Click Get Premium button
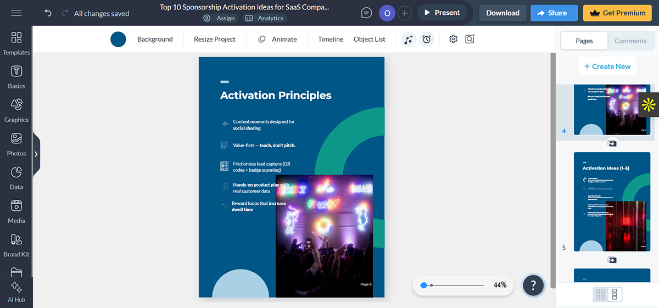Viewport: 659px width, 308px height. [x=617, y=13]
